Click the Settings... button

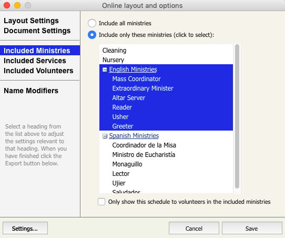[25, 228]
